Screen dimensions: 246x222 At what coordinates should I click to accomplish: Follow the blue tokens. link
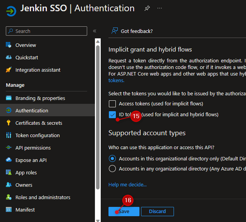116,81
